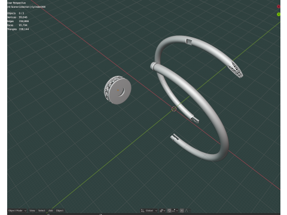Click the Vertices count statistic
287x215 pixels.
[x=17, y=17]
